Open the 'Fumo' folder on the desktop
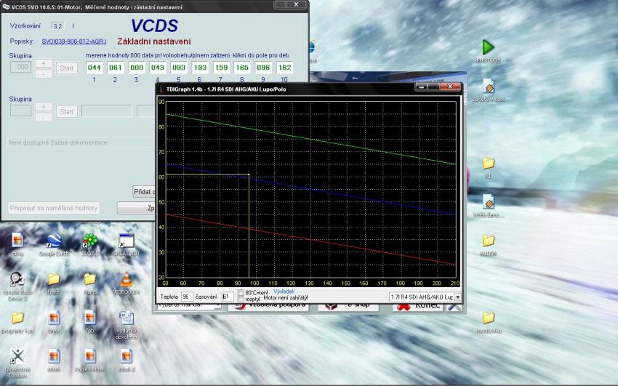This screenshot has height=386, width=618. 90,279
